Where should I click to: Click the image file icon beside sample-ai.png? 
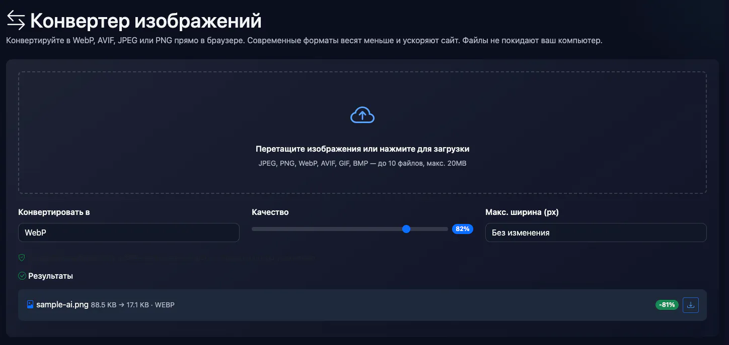click(x=30, y=304)
